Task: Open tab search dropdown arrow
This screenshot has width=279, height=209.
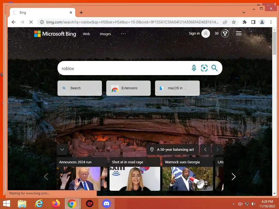Action: click(244, 13)
